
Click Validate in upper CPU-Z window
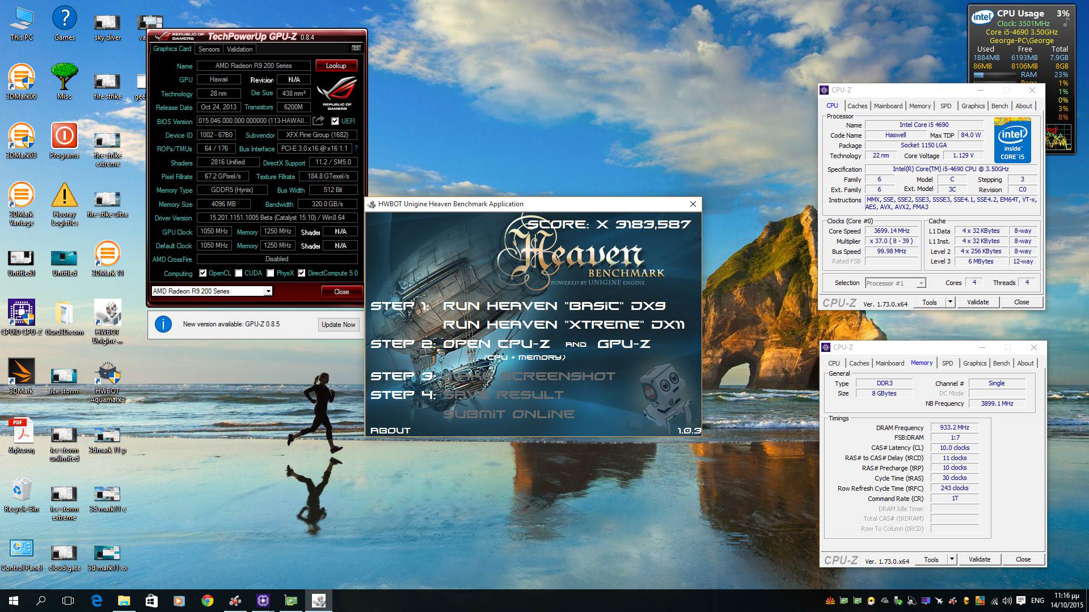pyautogui.click(x=978, y=302)
